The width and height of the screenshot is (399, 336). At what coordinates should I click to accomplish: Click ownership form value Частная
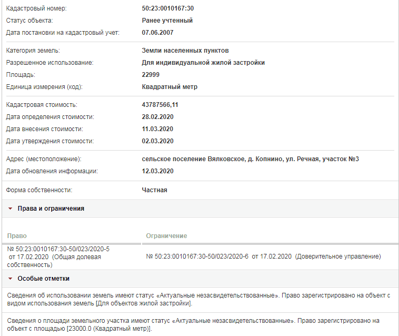point(154,190)
